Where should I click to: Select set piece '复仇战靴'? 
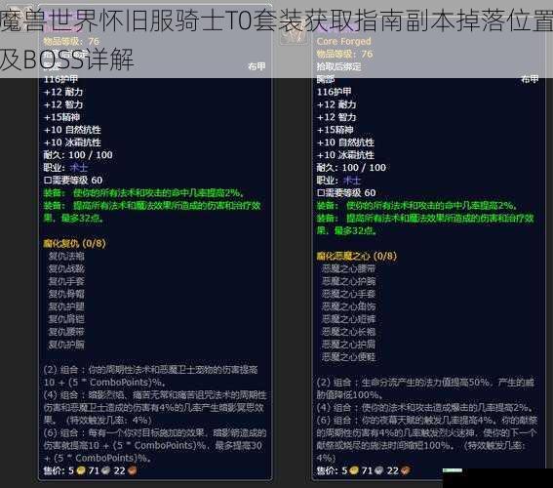tap(66, 268)
